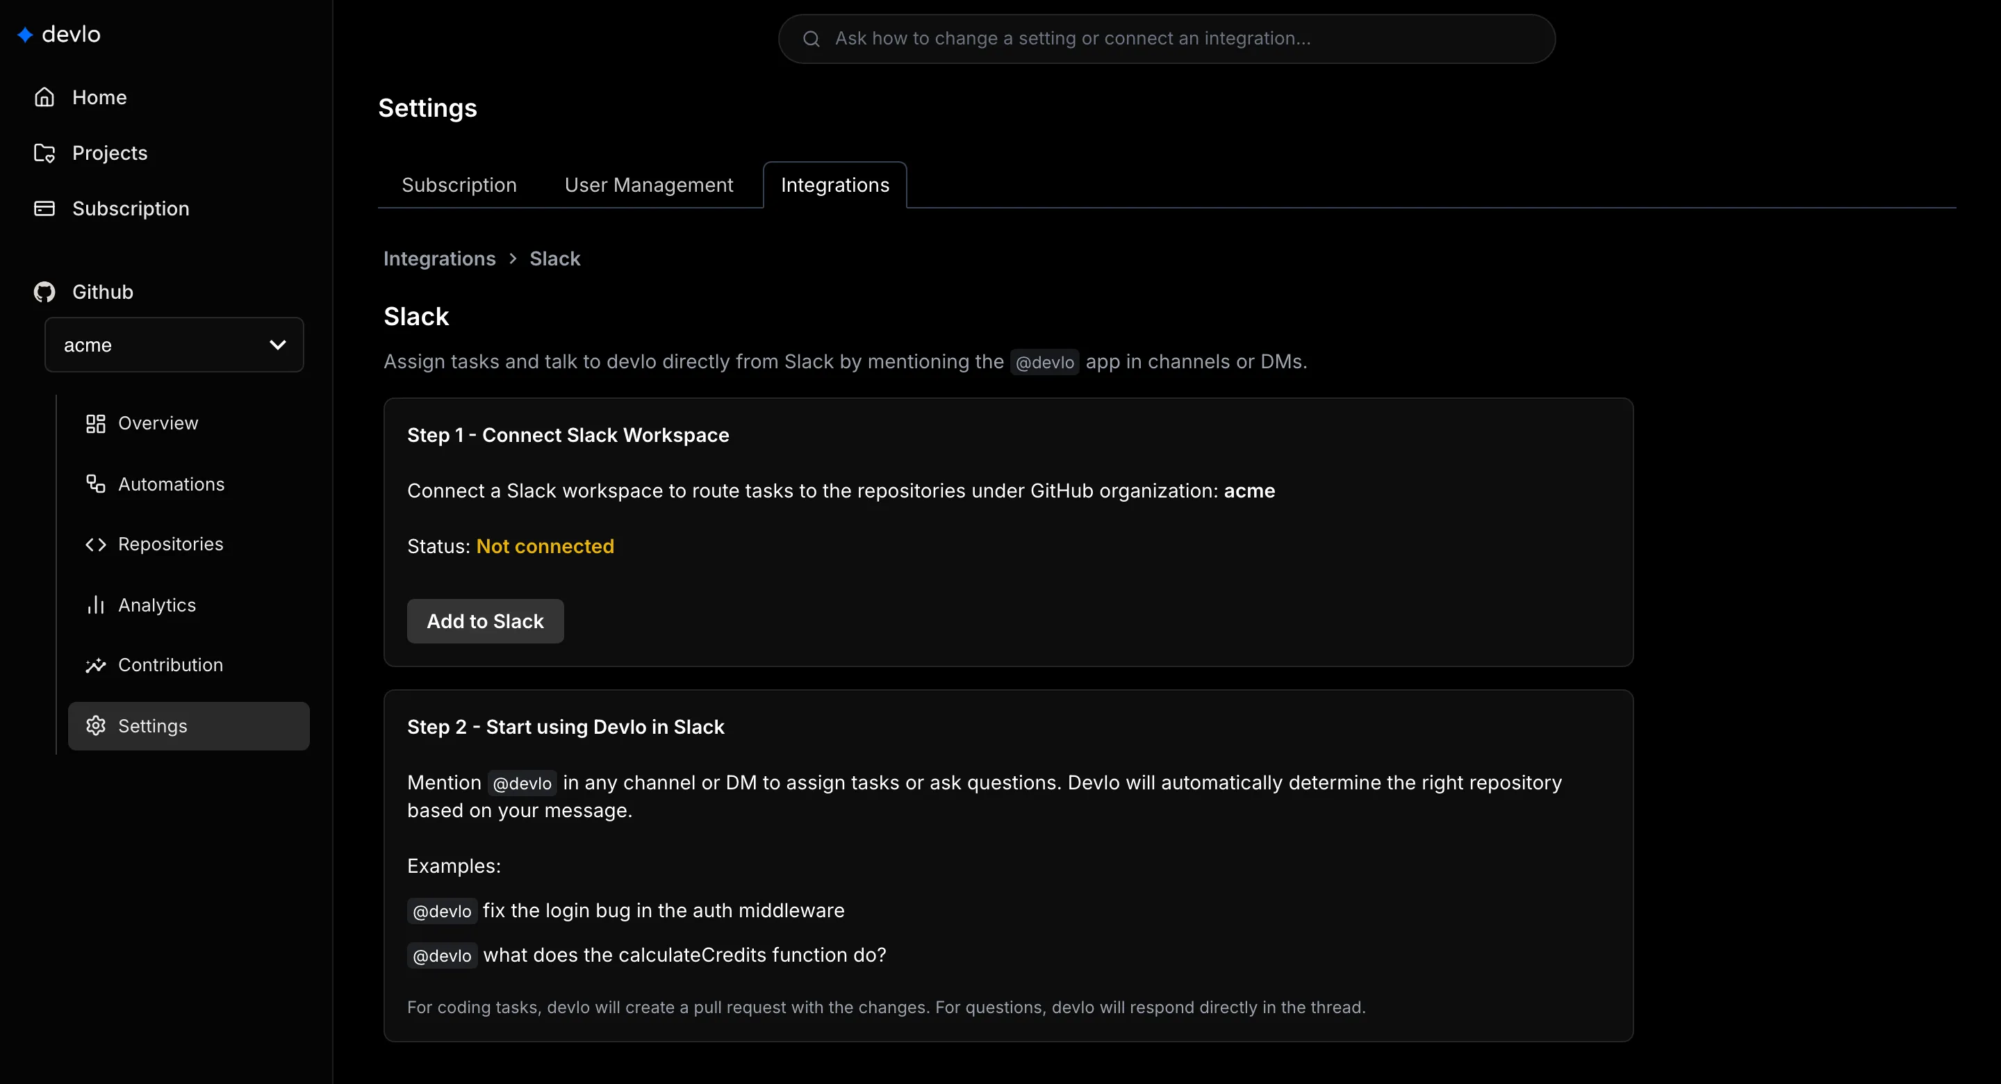
Task: Open the acme organization dropdown
Action: tap(174, 345)
